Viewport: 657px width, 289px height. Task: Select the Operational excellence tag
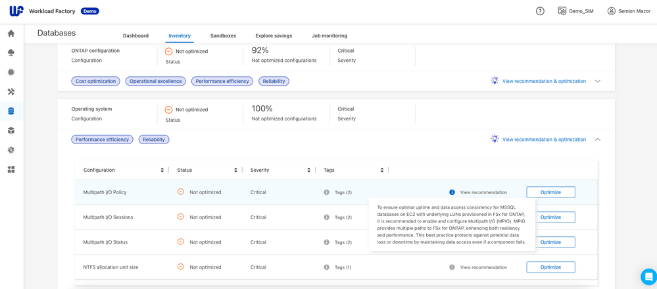pos(155,82)
